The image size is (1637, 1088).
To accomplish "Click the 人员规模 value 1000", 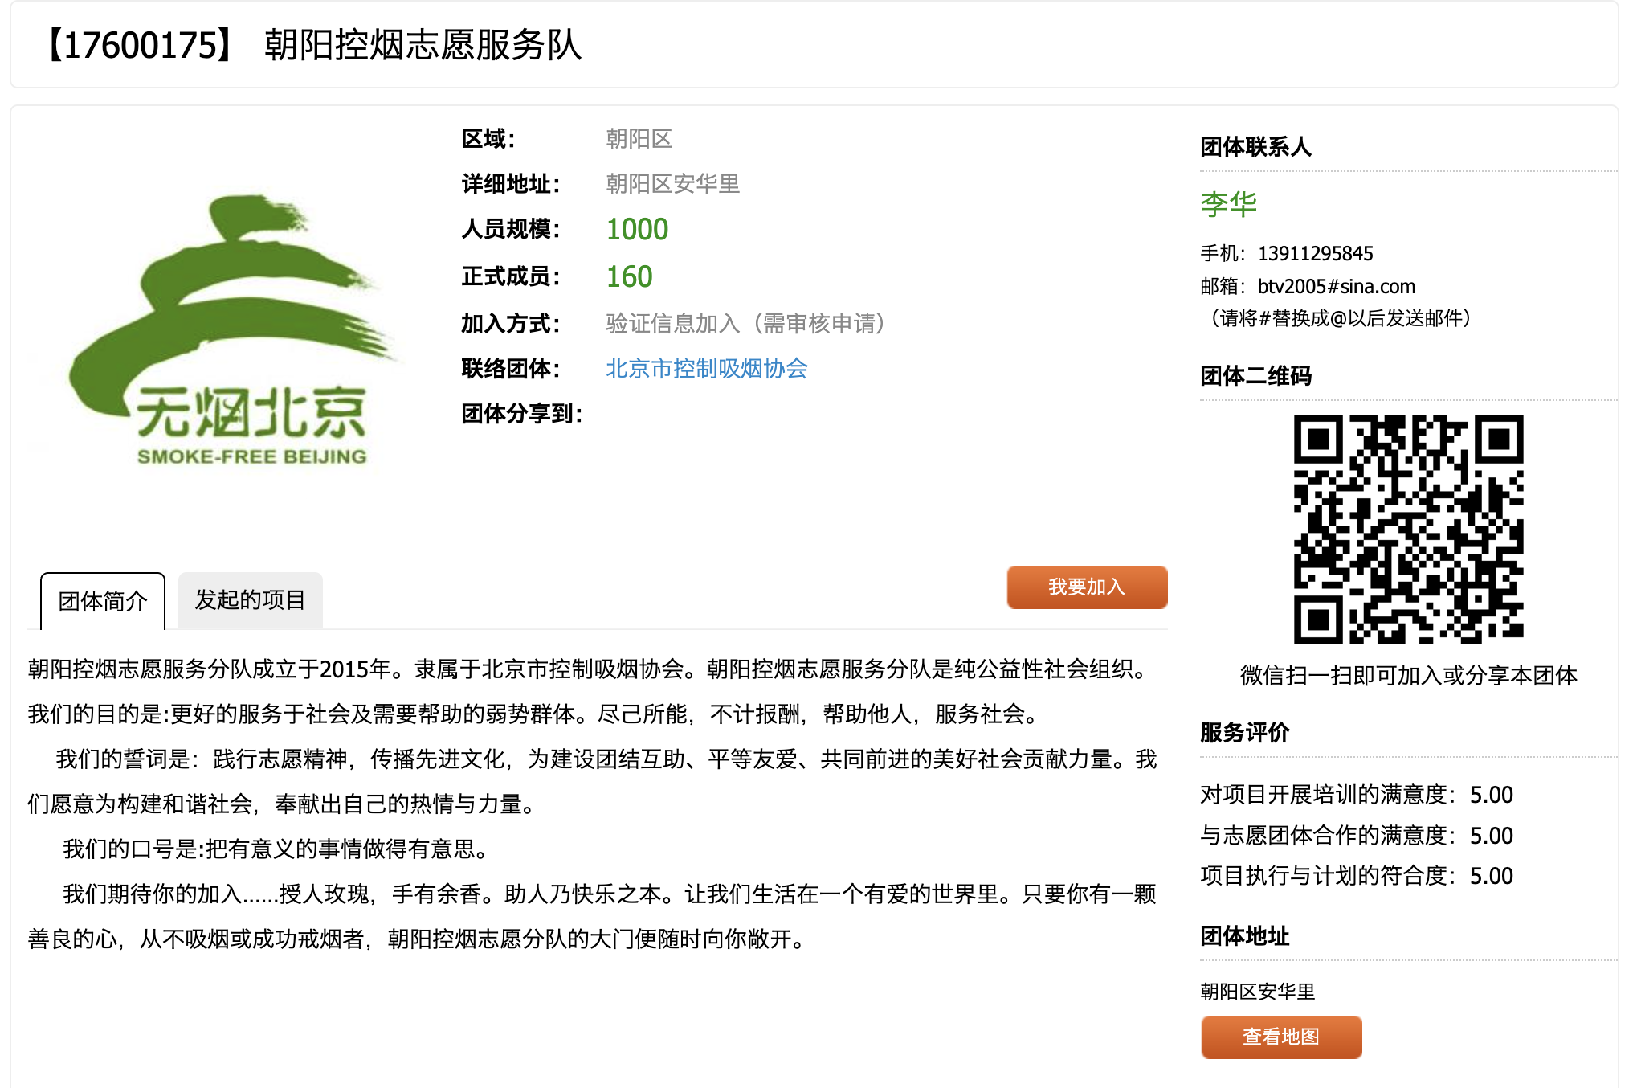I will coord(637,230).
